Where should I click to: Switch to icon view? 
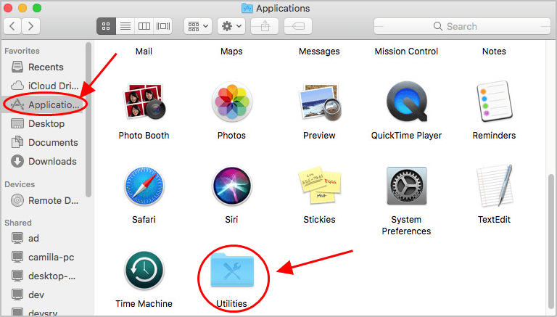point(106,26)
